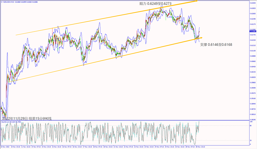Image resolution: width=257 pixels, height=149 pixels.
Task: Click the 10 Nov 2022 time axis label
Action: click(5, 147)
